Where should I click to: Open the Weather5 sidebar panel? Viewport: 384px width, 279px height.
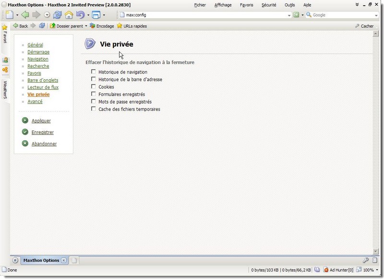(x=5, y=90)
